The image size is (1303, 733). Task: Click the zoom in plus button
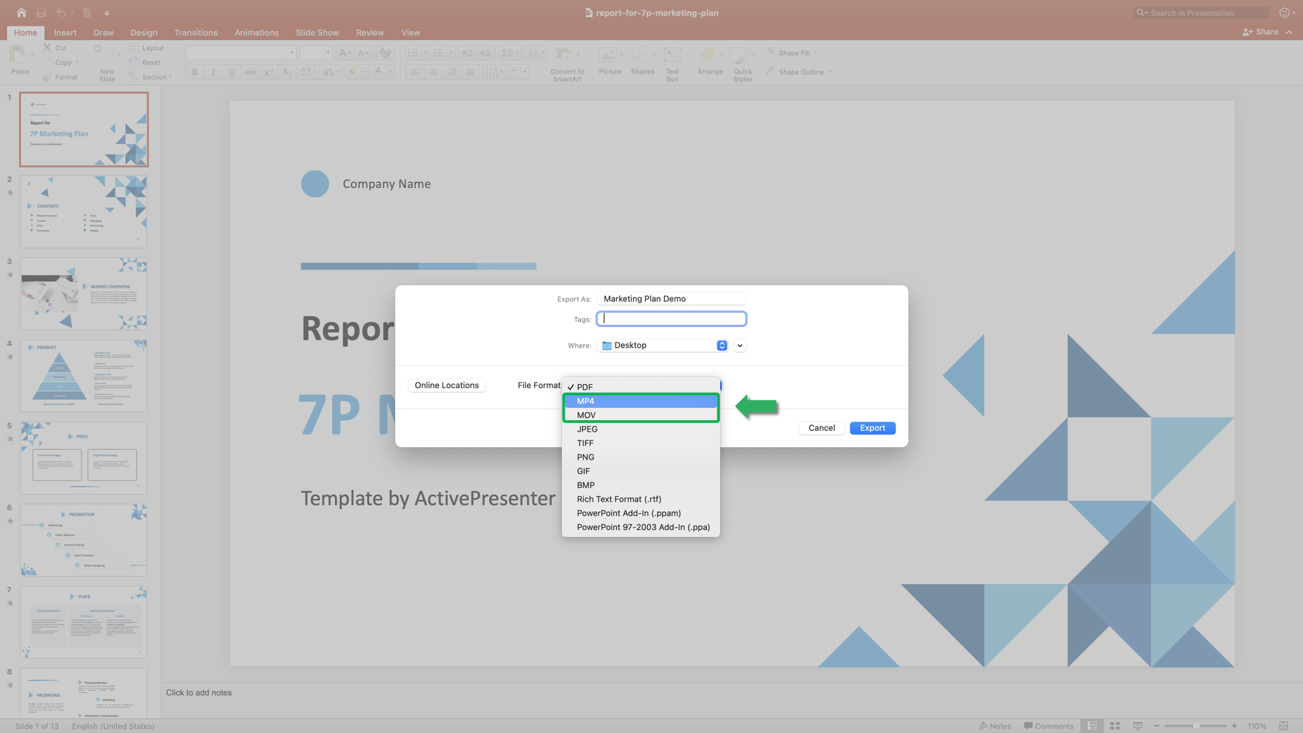pos(1234,726)
